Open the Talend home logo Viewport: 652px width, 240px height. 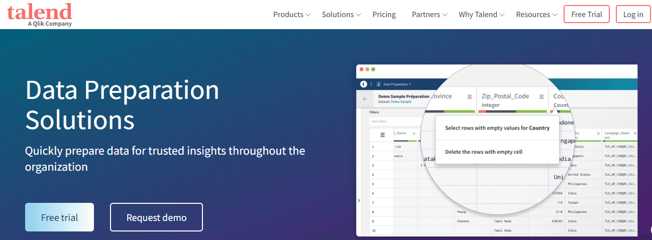[40, 15]
